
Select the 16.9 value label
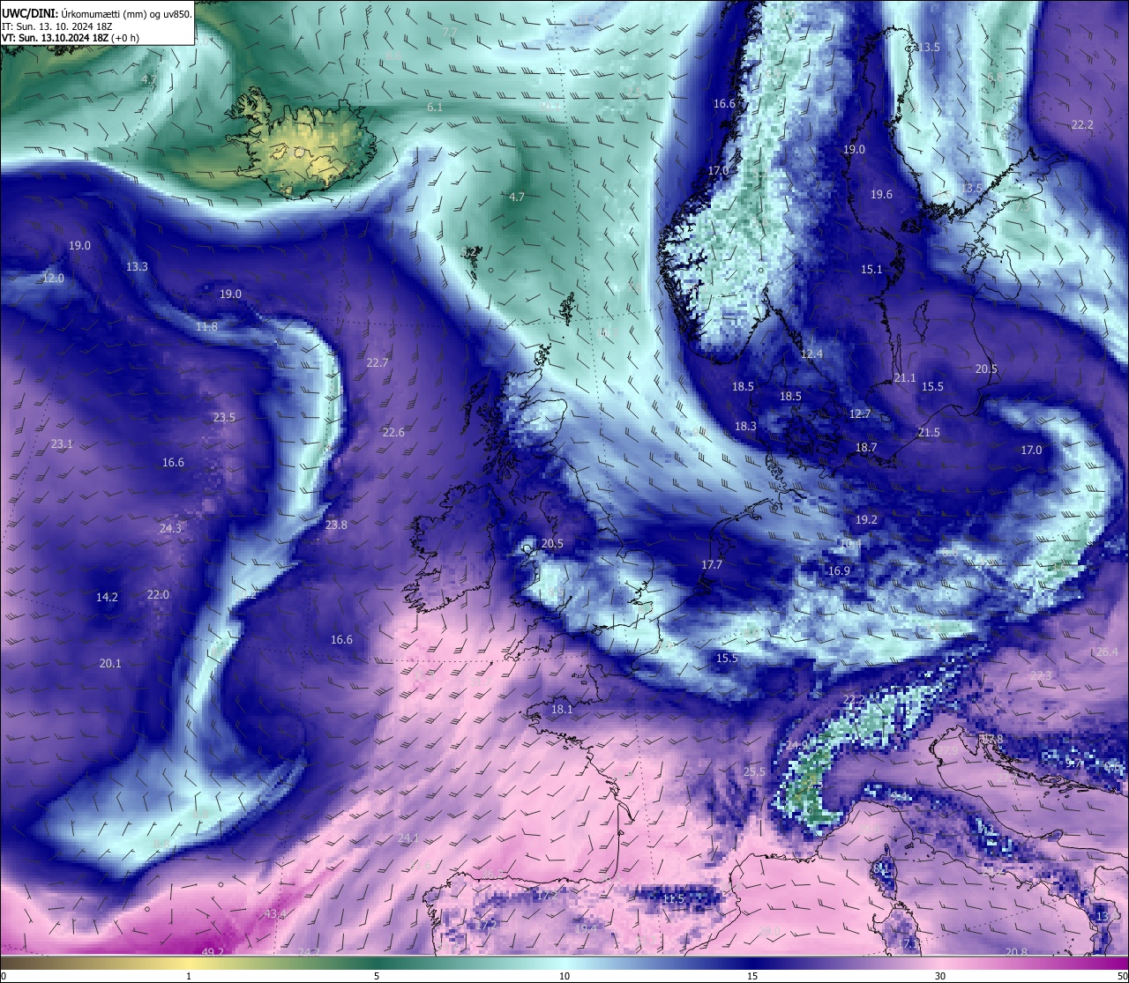click(839, 570)
